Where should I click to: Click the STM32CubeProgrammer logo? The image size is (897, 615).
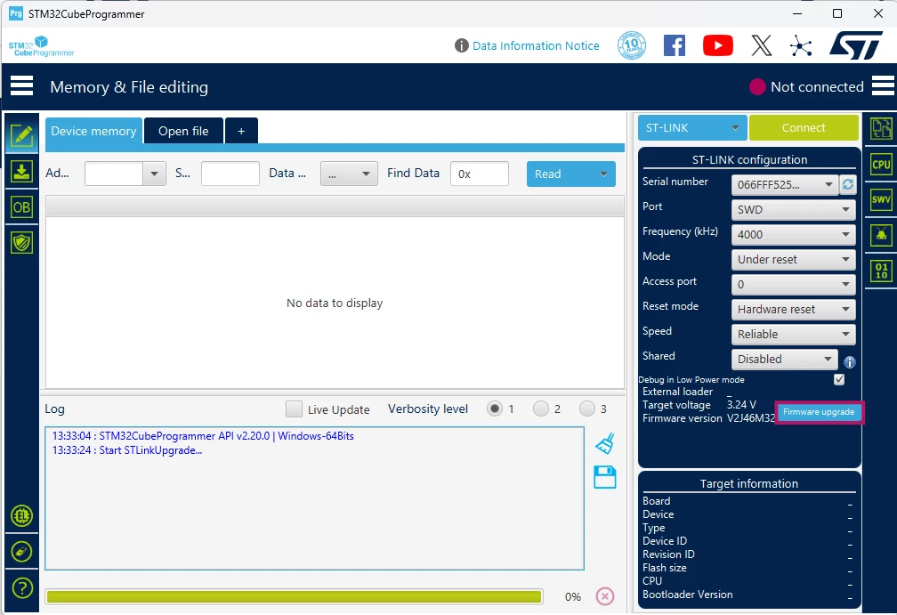click(41, 45)
